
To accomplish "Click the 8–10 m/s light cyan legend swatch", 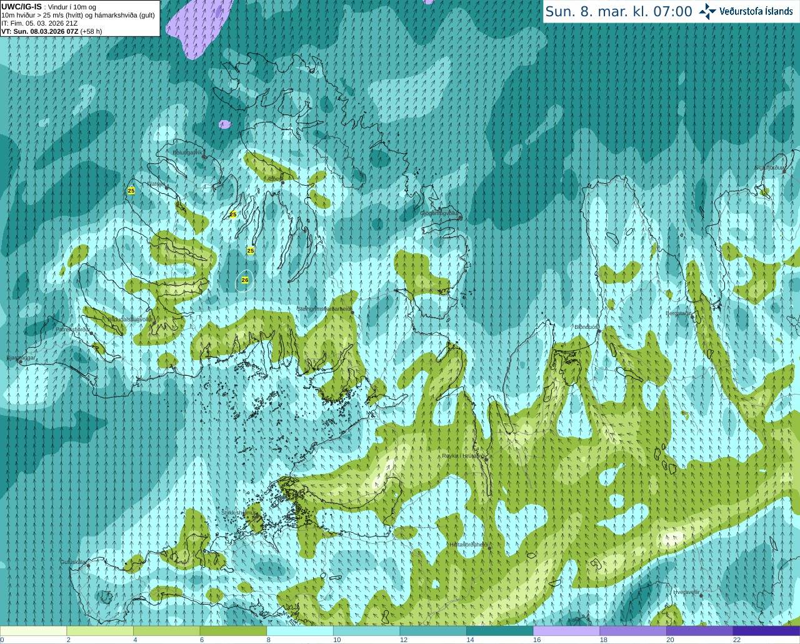I will [x=300, y=631].
